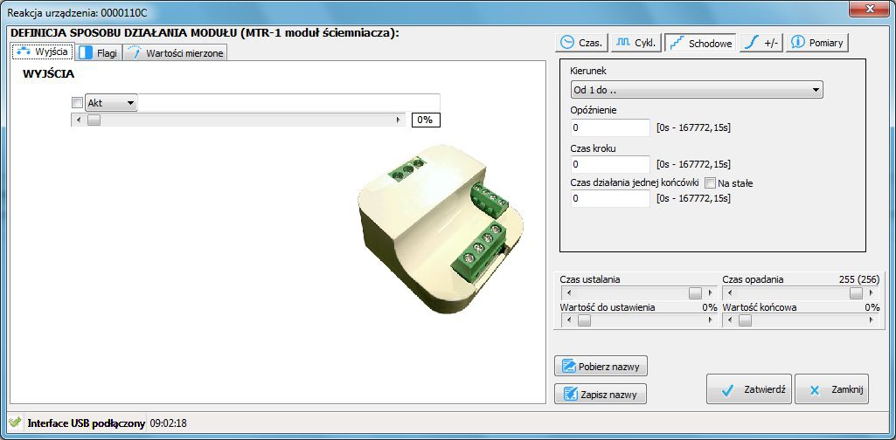Select the Schodowe staircase mode button
Screen dimensions: 896x440
(700, 43)
